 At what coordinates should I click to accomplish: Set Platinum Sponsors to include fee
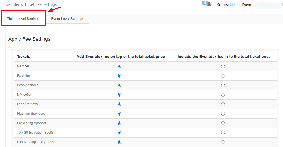[223, 114]
